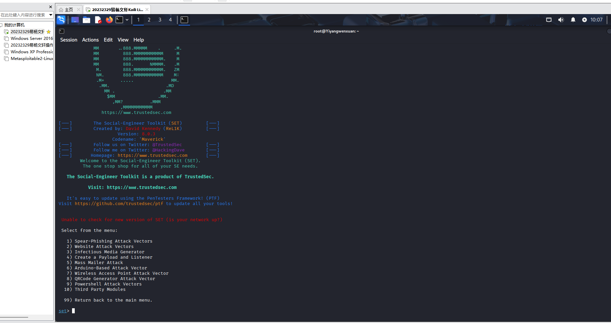Click the 10:07 panel clock
The height and width of the screenshot is (323, 611).
point(597,20)
